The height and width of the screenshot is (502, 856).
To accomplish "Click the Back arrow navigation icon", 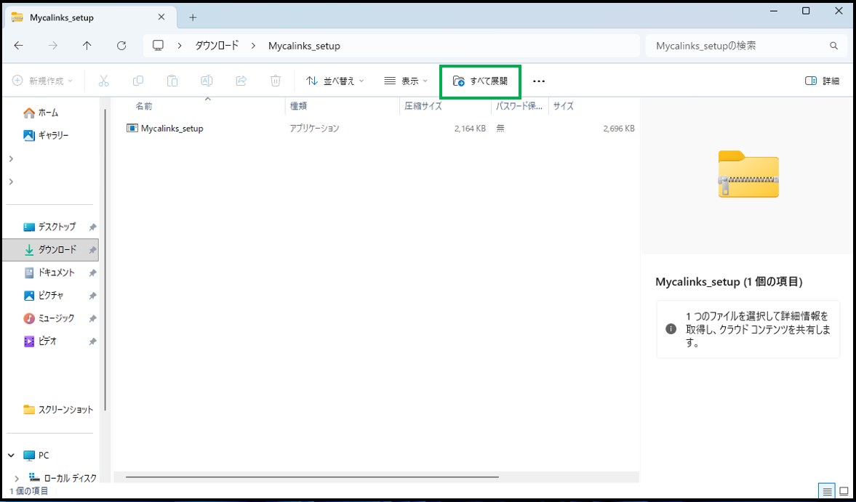I will click(19, 46).
